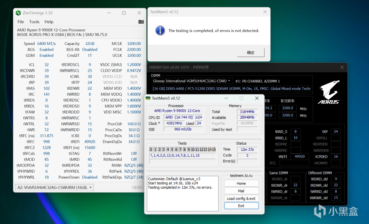Click Load config & exit
The height and width of the screenshot is (224, 369).
tap(241, 198)
